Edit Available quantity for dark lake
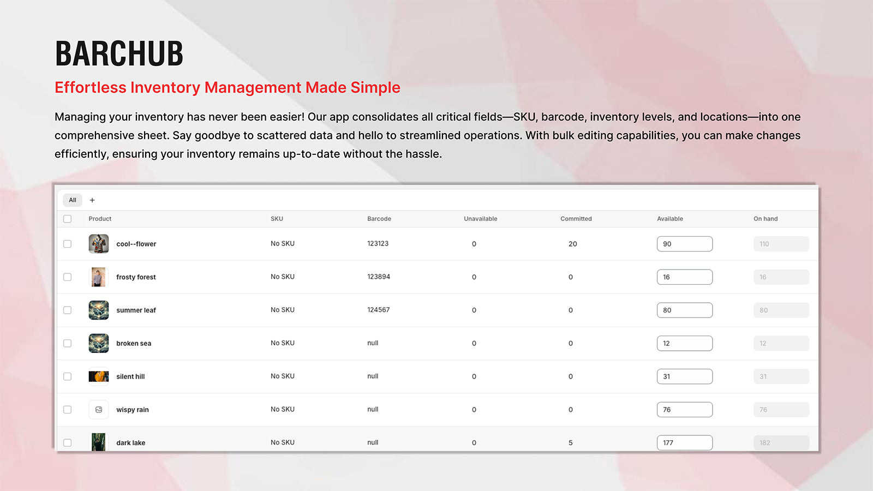Viewport: 873px width, 491px height. 685,443
